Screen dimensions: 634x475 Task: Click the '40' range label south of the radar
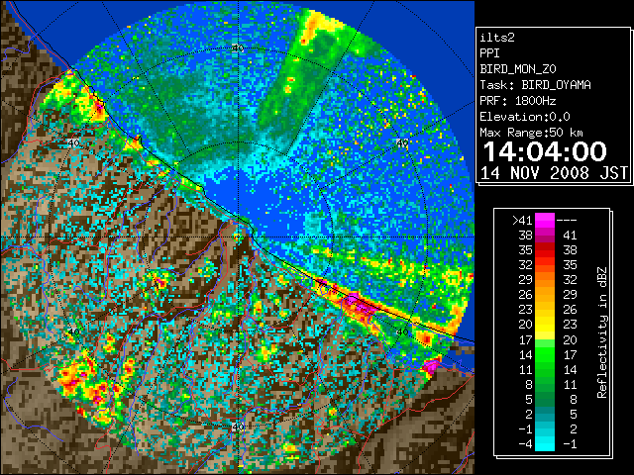click(x=238, y=427)
